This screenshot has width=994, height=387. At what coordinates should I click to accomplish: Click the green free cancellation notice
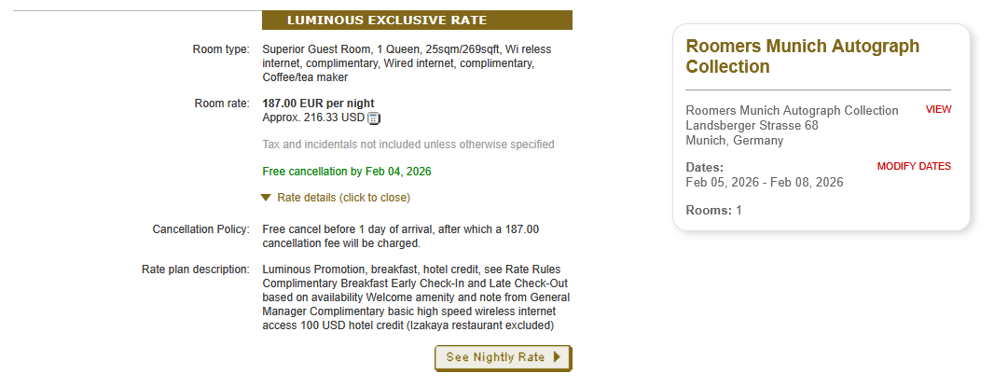point(347,172)
